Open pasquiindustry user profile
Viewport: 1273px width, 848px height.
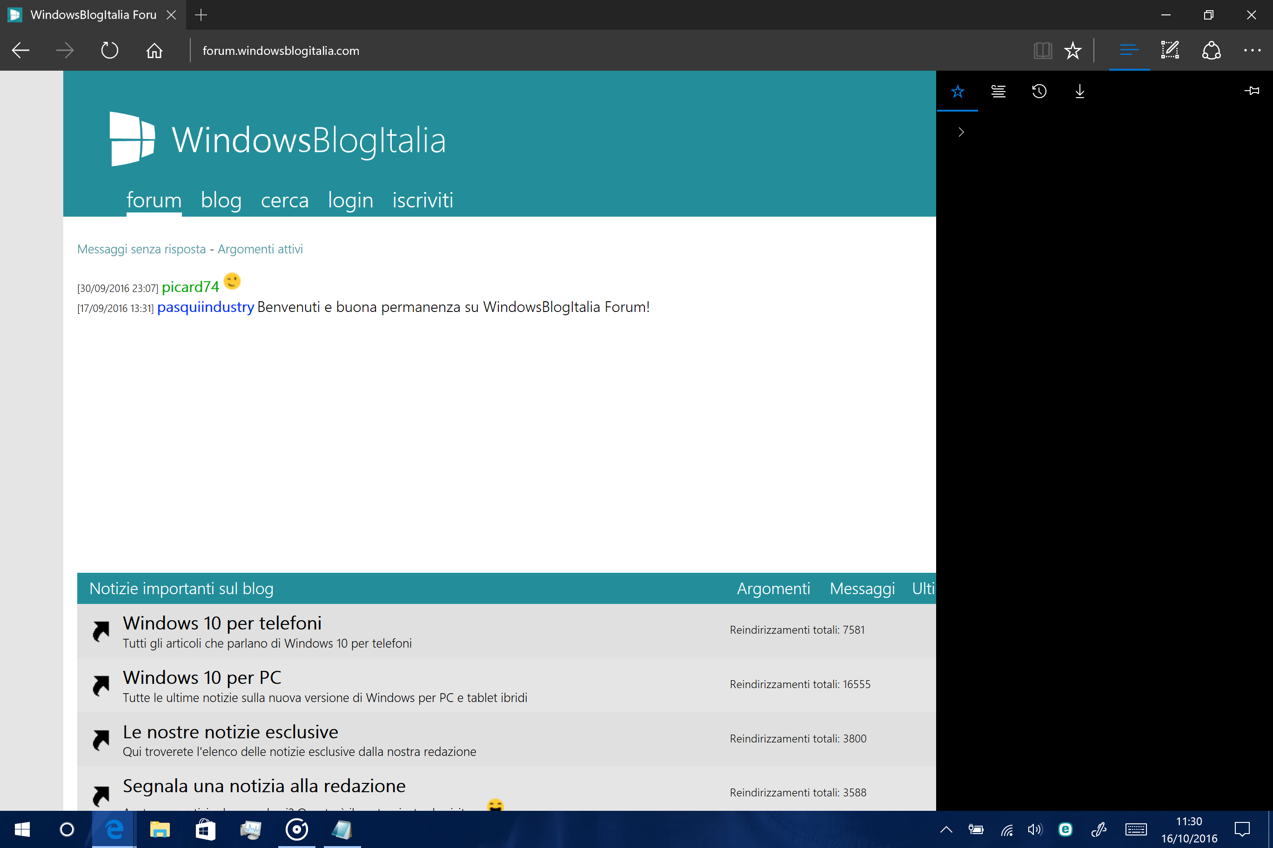206,307
